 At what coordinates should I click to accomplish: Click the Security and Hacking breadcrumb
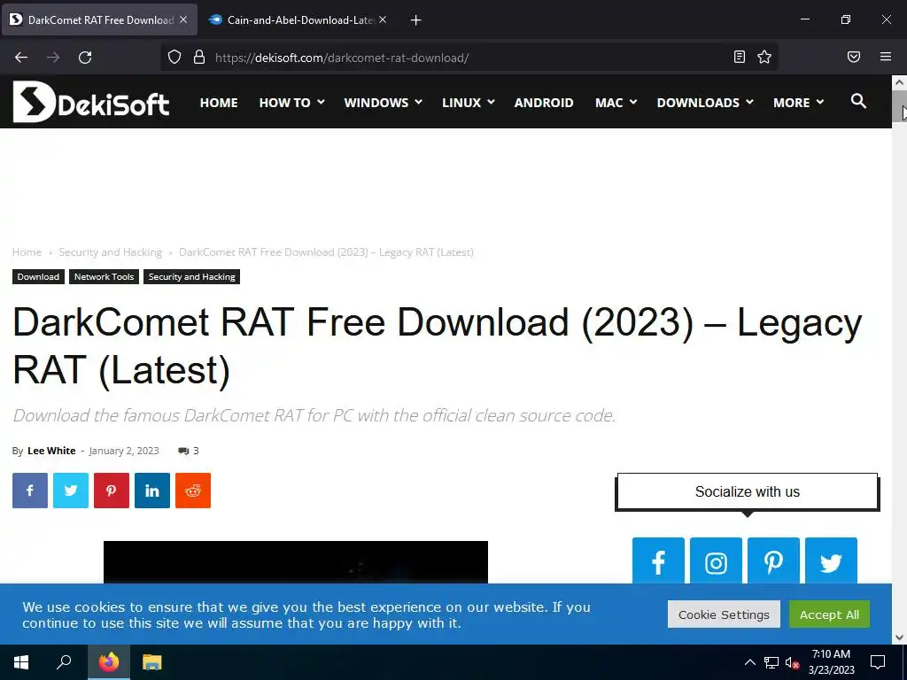[111, 252]
